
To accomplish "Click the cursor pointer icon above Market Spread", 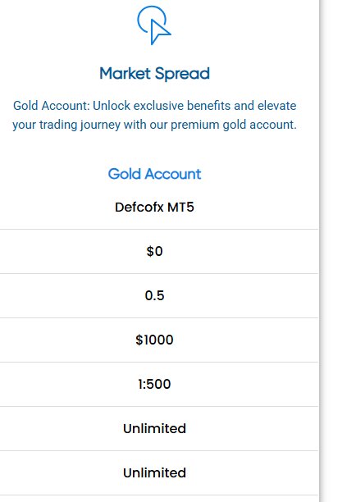I will coord(154,25).
